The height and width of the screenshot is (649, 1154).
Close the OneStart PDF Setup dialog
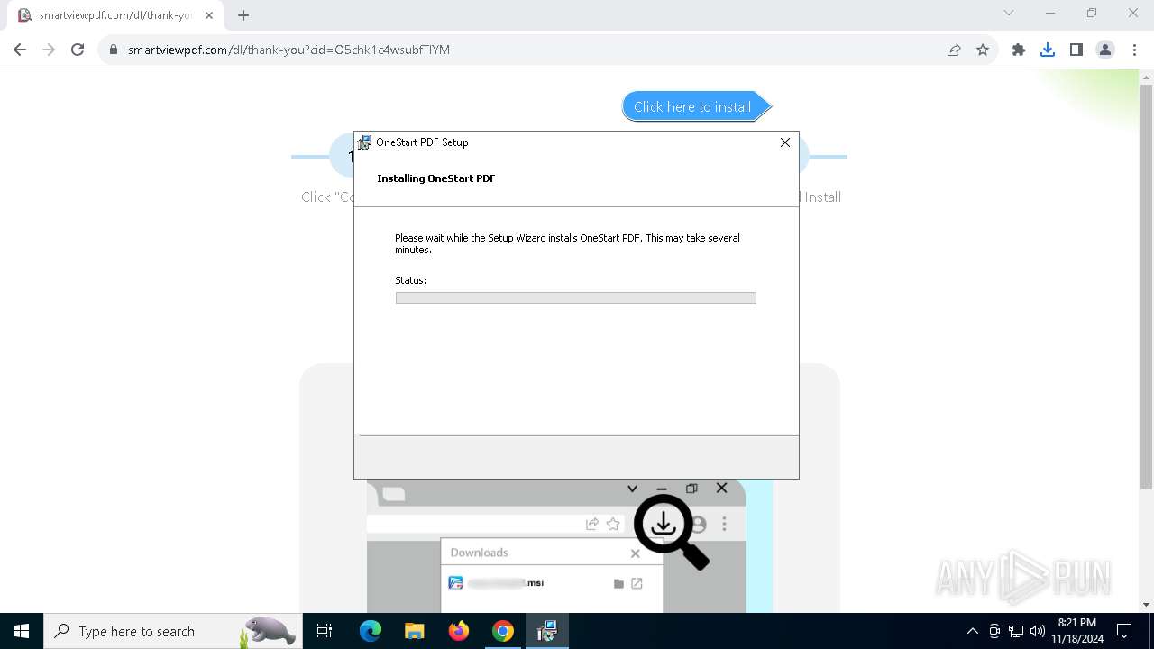tap(785, 142)
